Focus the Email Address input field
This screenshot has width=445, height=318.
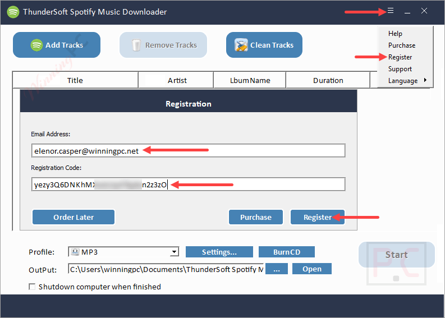(189, 151)
